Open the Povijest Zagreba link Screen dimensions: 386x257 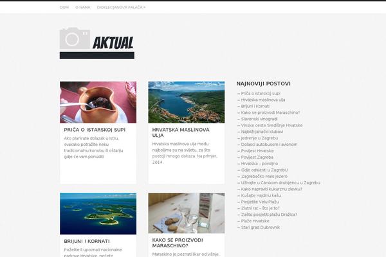[x=257, y=157]
